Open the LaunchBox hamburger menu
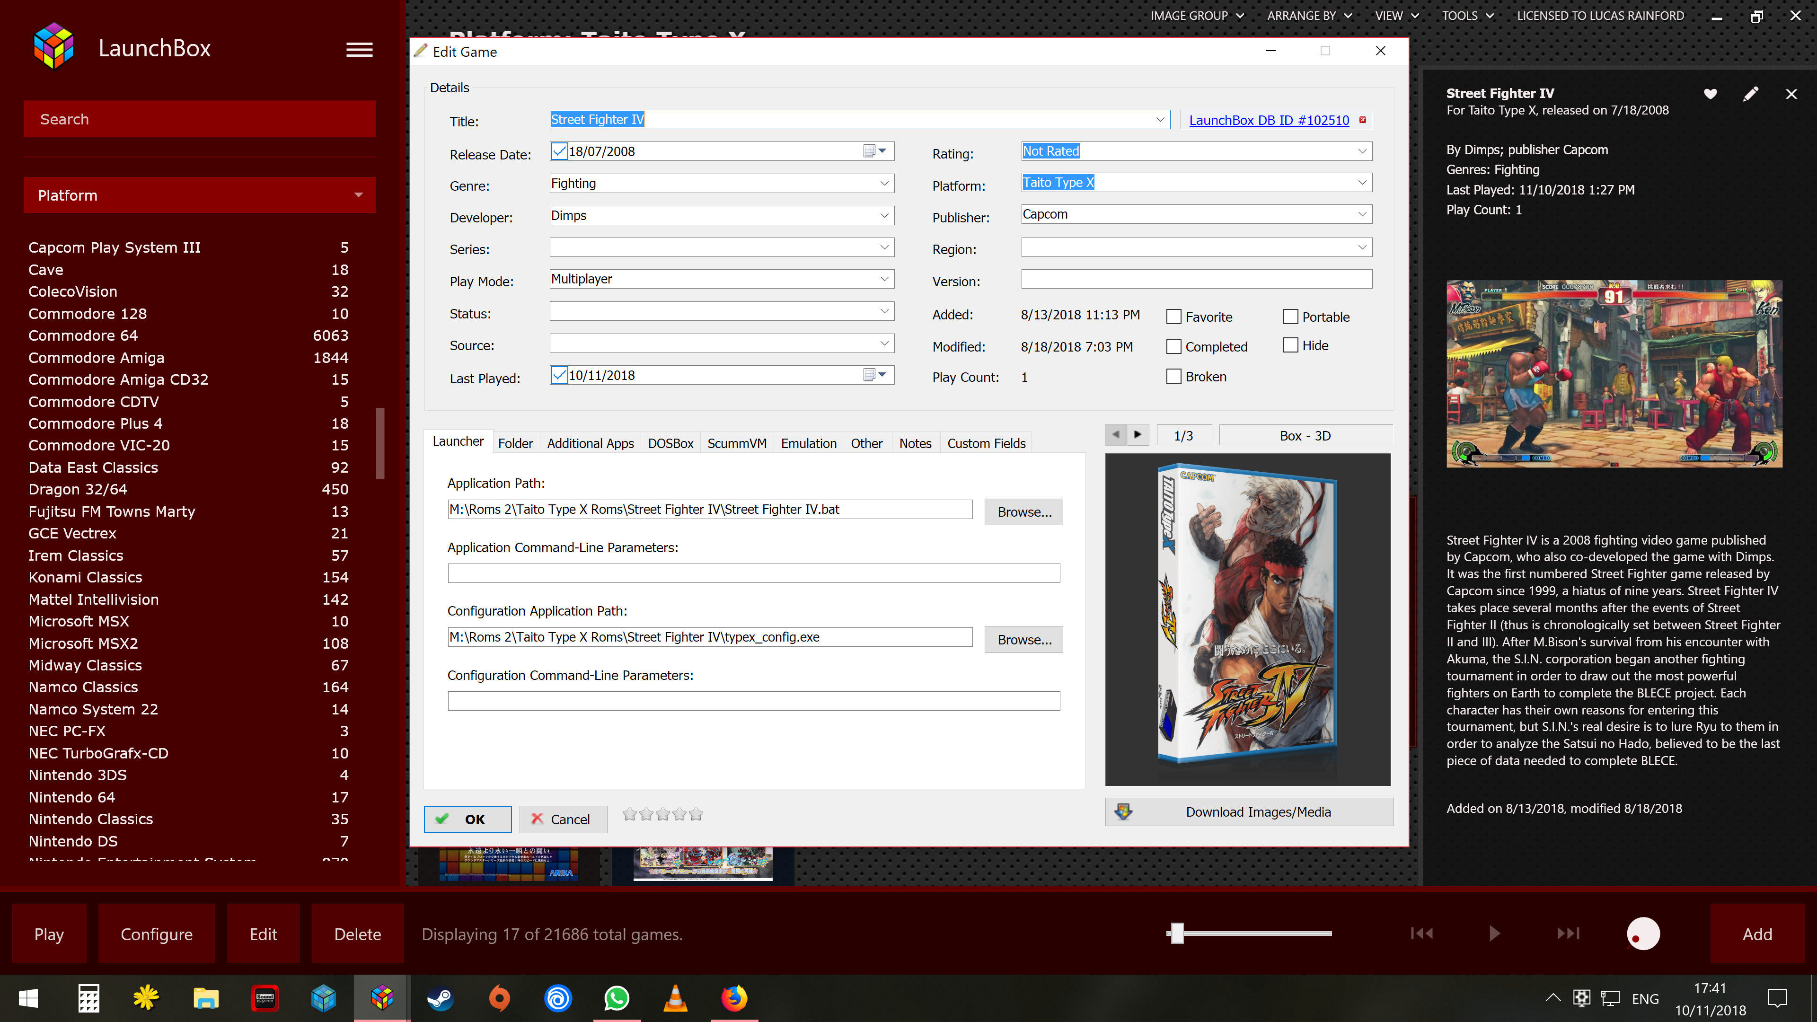The width and height of the screenshot is (1817, 1022). (x=359, y=49)
